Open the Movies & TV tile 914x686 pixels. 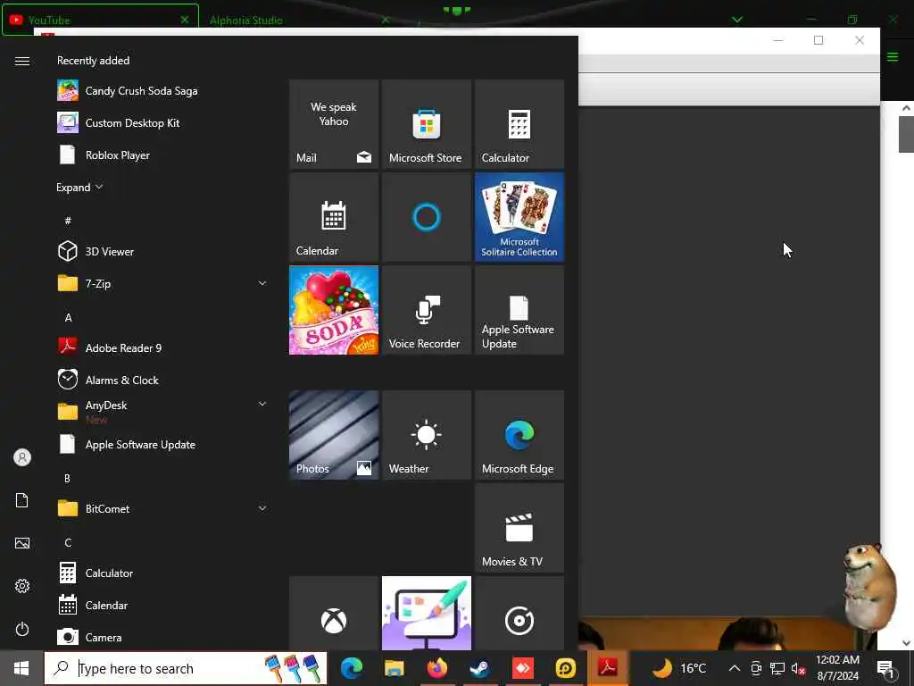click(x=519, y=528)
